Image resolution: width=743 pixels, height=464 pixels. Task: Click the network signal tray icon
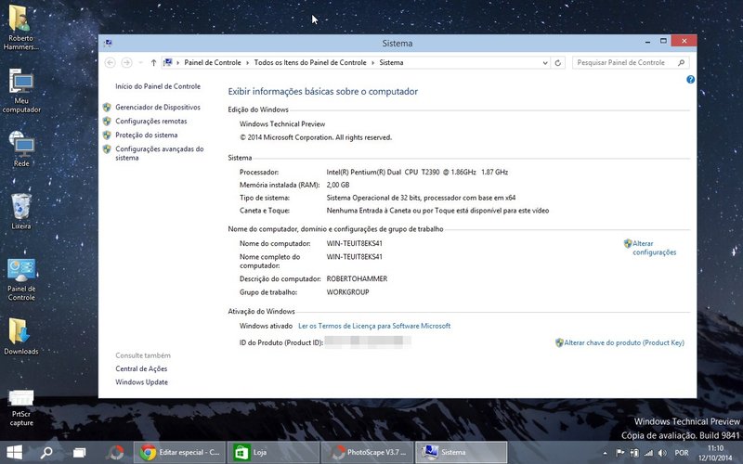[x=648, y=453]
